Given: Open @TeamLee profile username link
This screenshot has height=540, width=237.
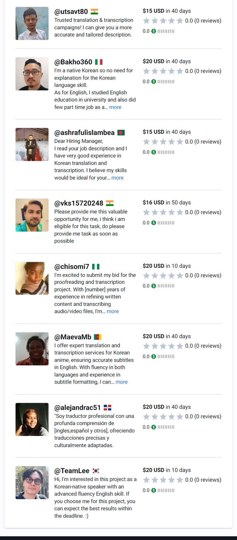Looking at the screenshot, I should (72, 471).
